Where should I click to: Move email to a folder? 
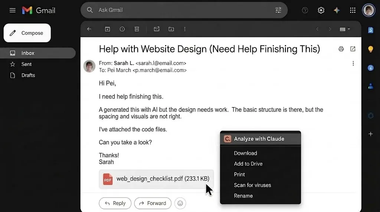click(x=171, y=29)
